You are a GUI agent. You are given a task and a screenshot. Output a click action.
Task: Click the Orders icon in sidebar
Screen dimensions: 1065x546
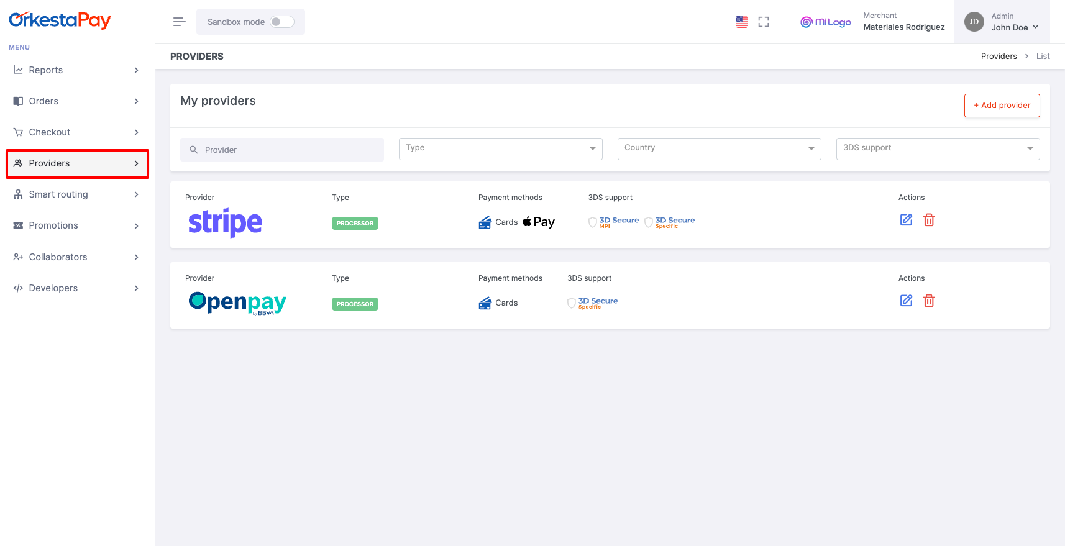[x=19, y=101]
